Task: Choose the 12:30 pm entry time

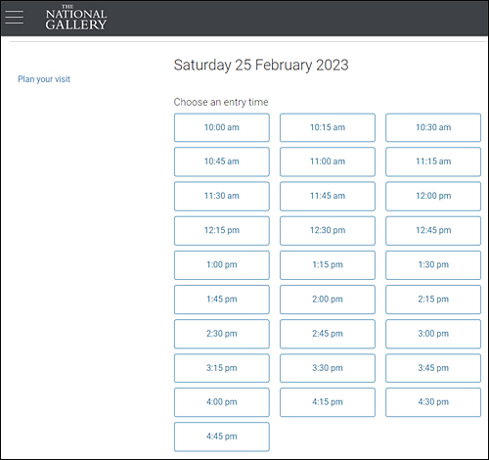Action: pyautogui.click(x=328, y=231)
